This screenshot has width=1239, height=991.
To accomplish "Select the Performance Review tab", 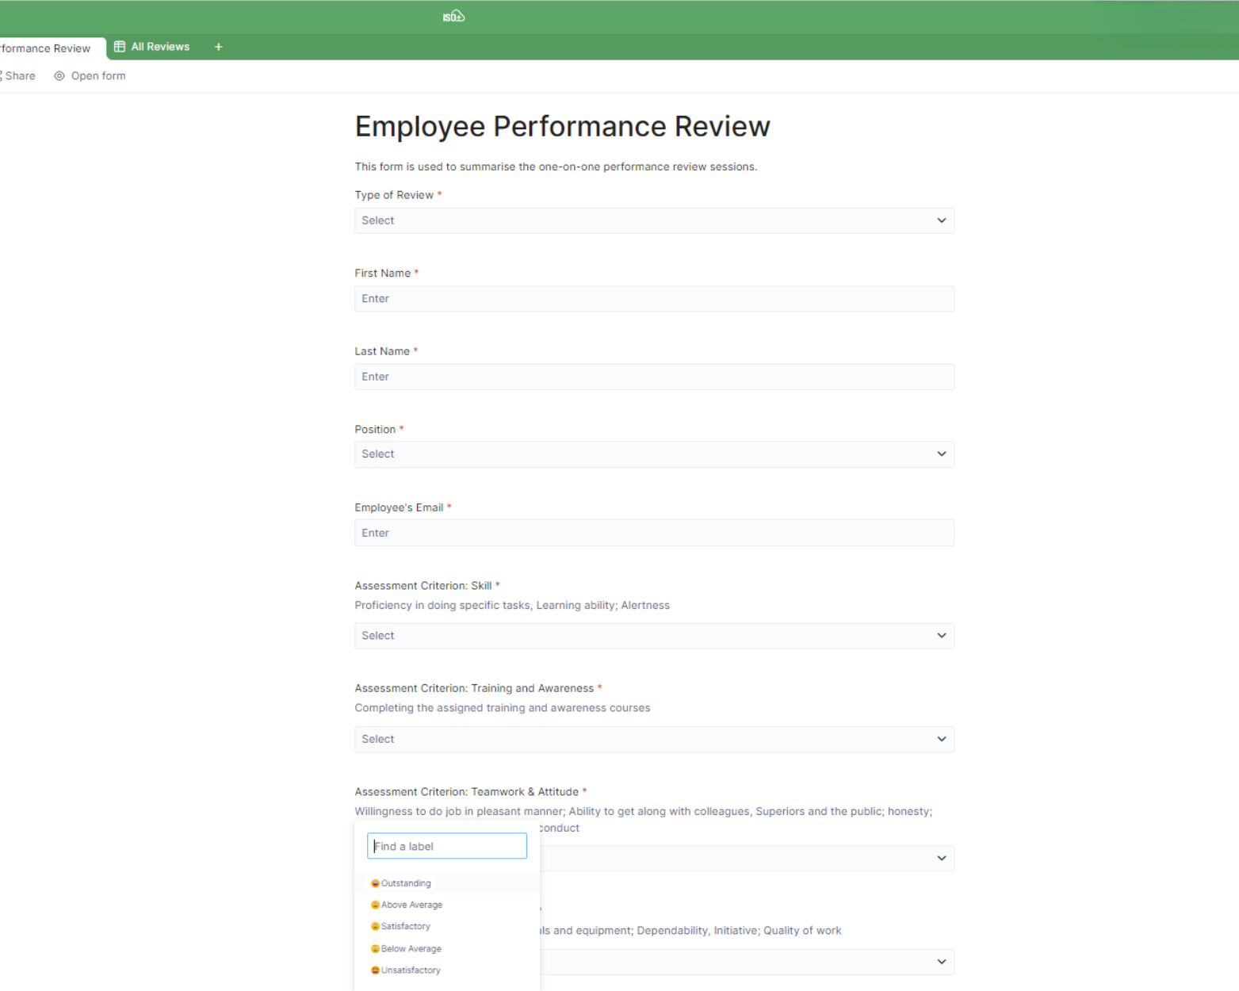I will coord(46,48).
